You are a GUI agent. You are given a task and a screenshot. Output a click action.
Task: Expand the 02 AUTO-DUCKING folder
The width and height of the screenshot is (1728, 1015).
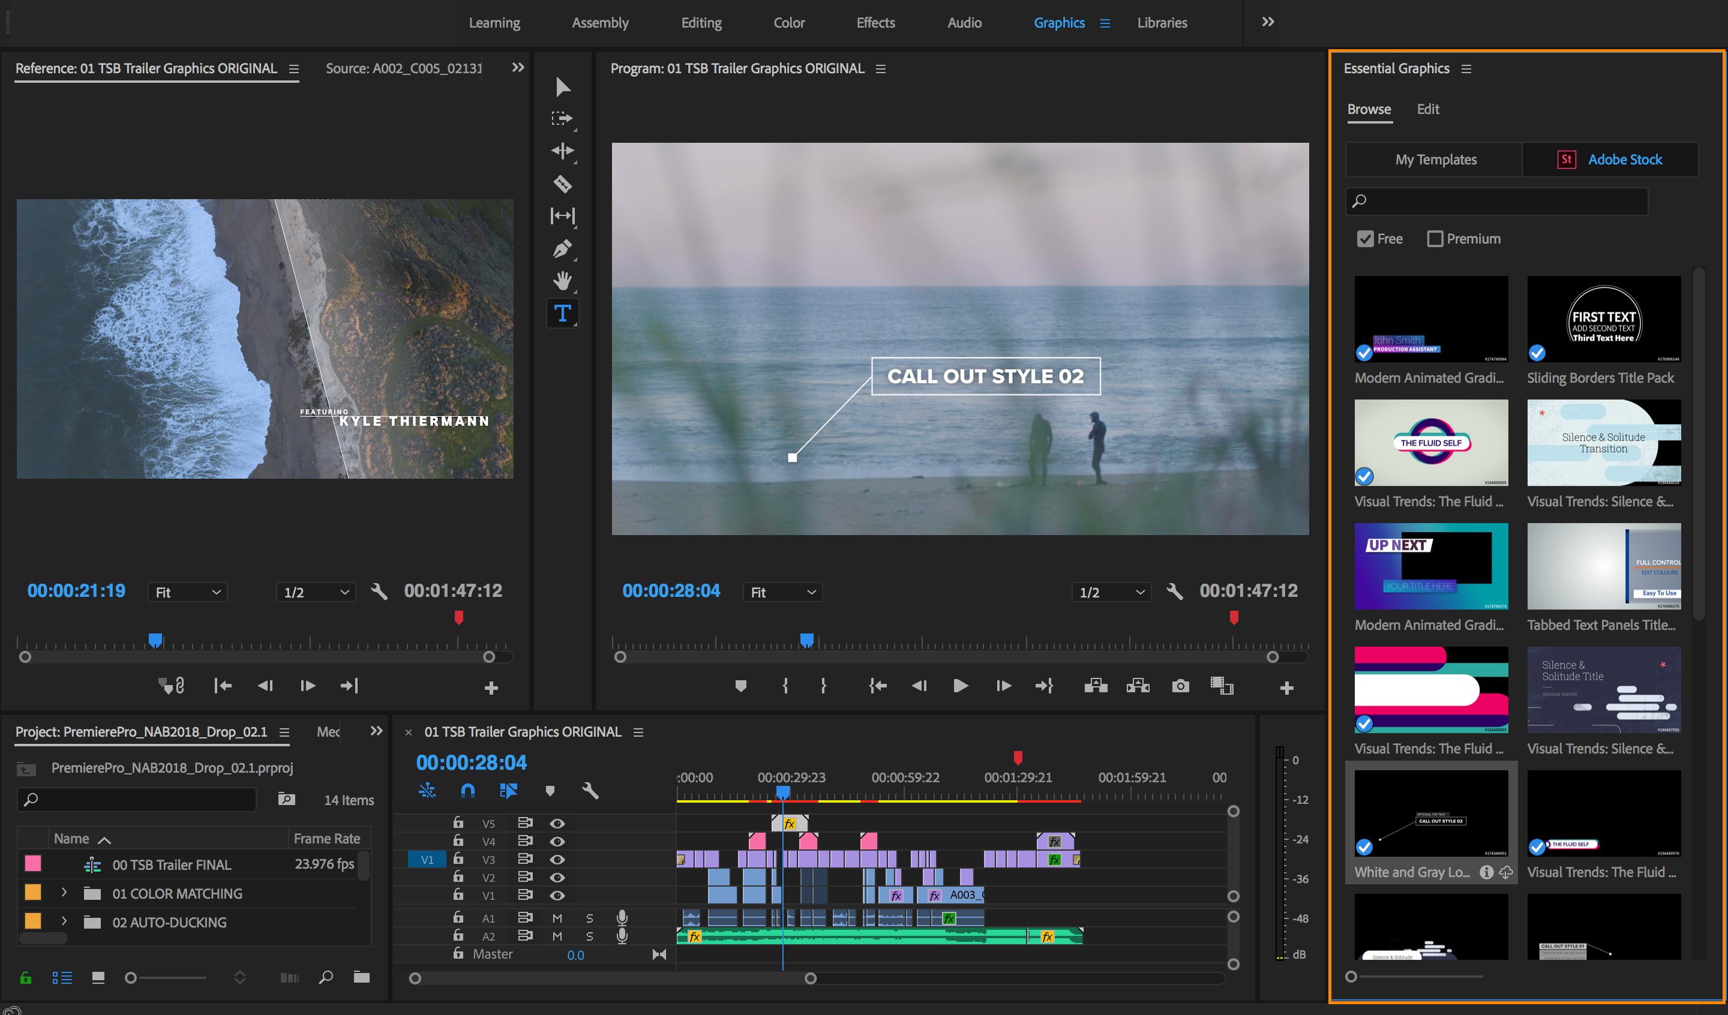(x=63, y=921)
